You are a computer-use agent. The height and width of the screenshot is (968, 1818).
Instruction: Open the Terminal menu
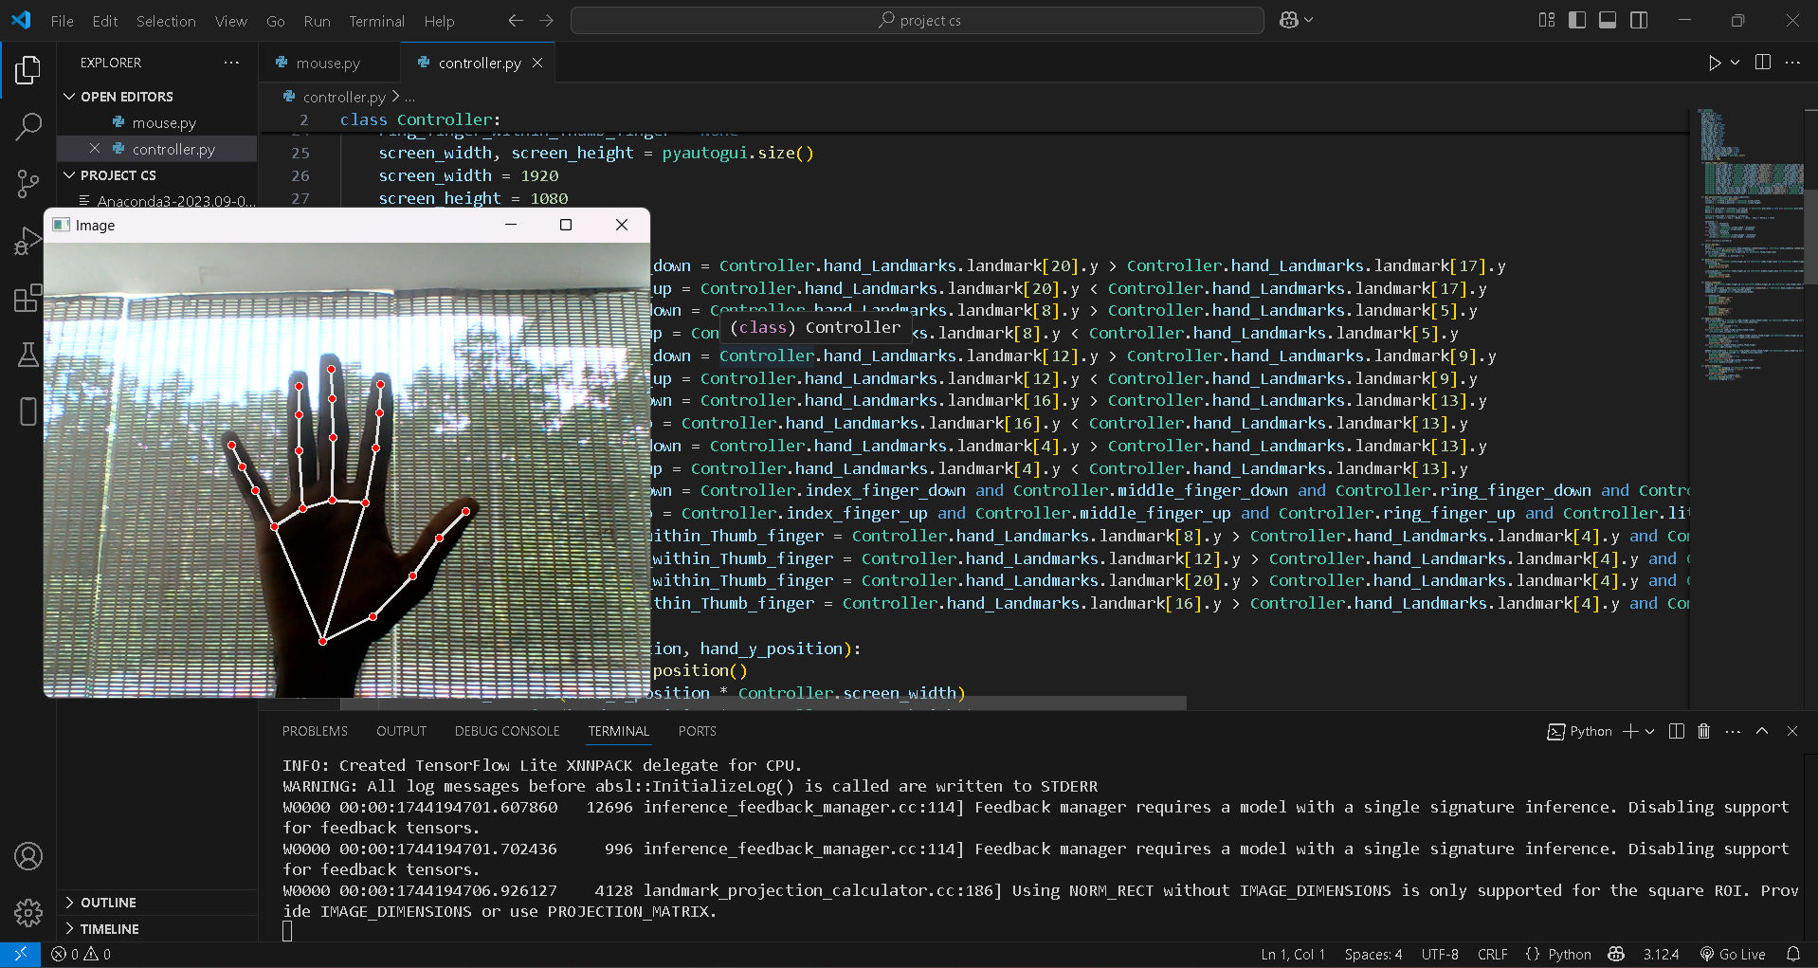tap(376, 21)
